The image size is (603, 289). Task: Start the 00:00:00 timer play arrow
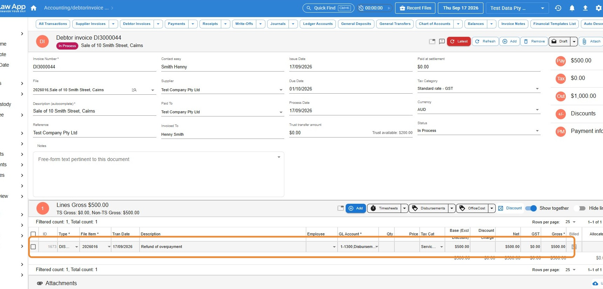tap(388, 8)
